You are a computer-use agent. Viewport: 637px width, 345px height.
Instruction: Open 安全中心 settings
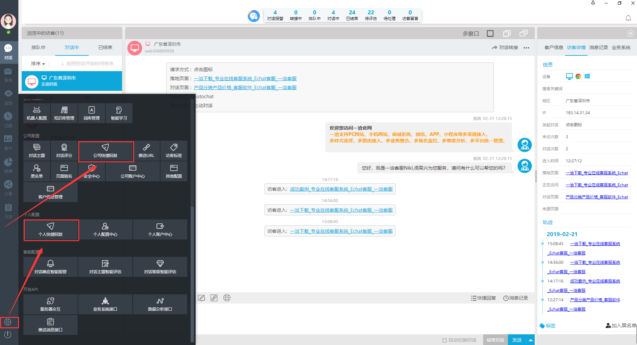[92, 171]
